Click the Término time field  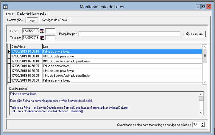pos(50,38)
